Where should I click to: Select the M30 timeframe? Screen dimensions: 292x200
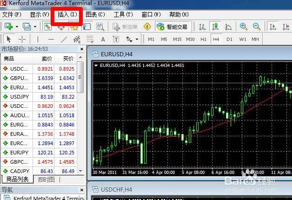pyautogui.click(x=190, y=39)
